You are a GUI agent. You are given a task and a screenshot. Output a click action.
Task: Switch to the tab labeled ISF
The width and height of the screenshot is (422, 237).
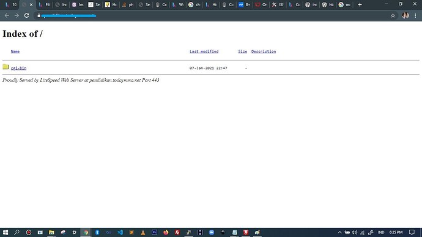coord(278,4)
